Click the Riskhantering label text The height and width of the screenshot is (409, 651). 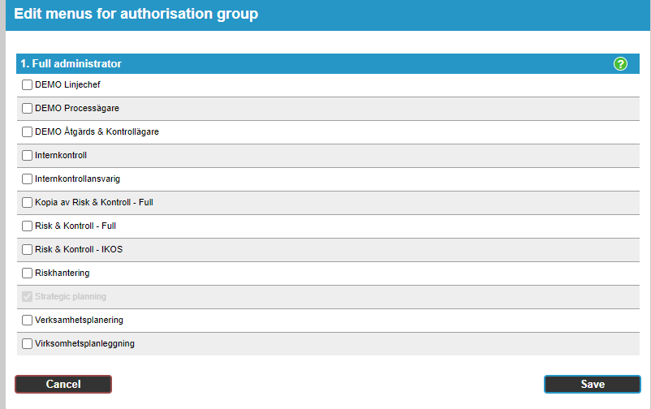[x=63, y=273]
